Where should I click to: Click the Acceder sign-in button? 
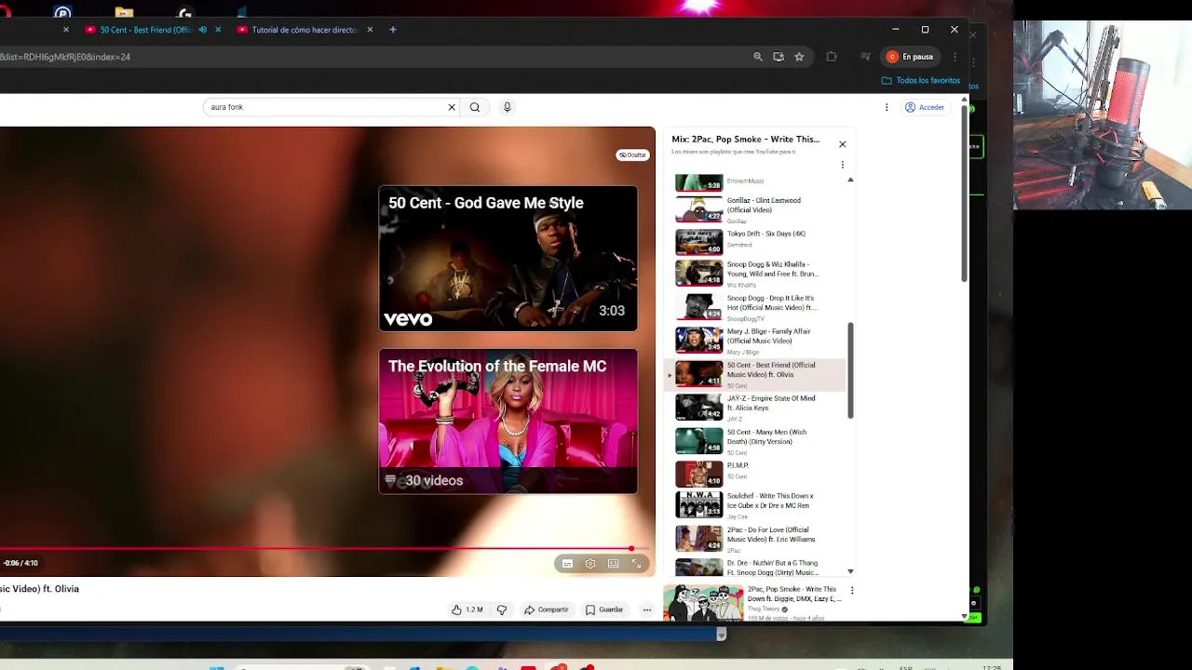(925, 107)
